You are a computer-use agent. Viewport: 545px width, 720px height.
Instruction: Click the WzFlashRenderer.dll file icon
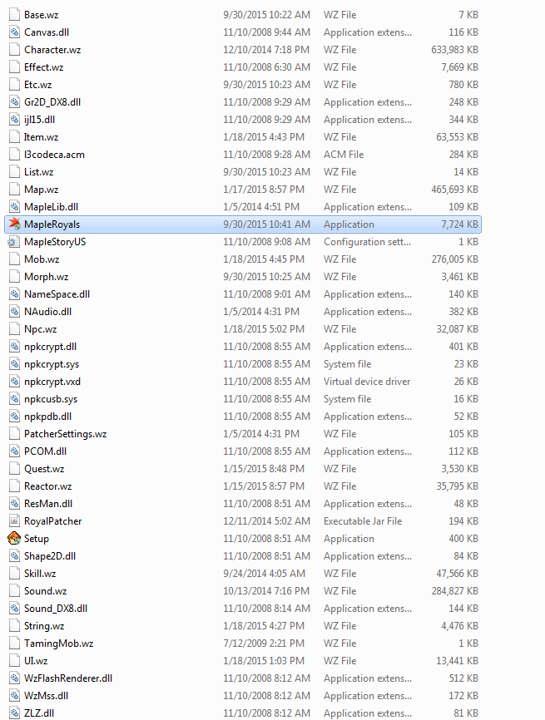(x=15, y=678)
